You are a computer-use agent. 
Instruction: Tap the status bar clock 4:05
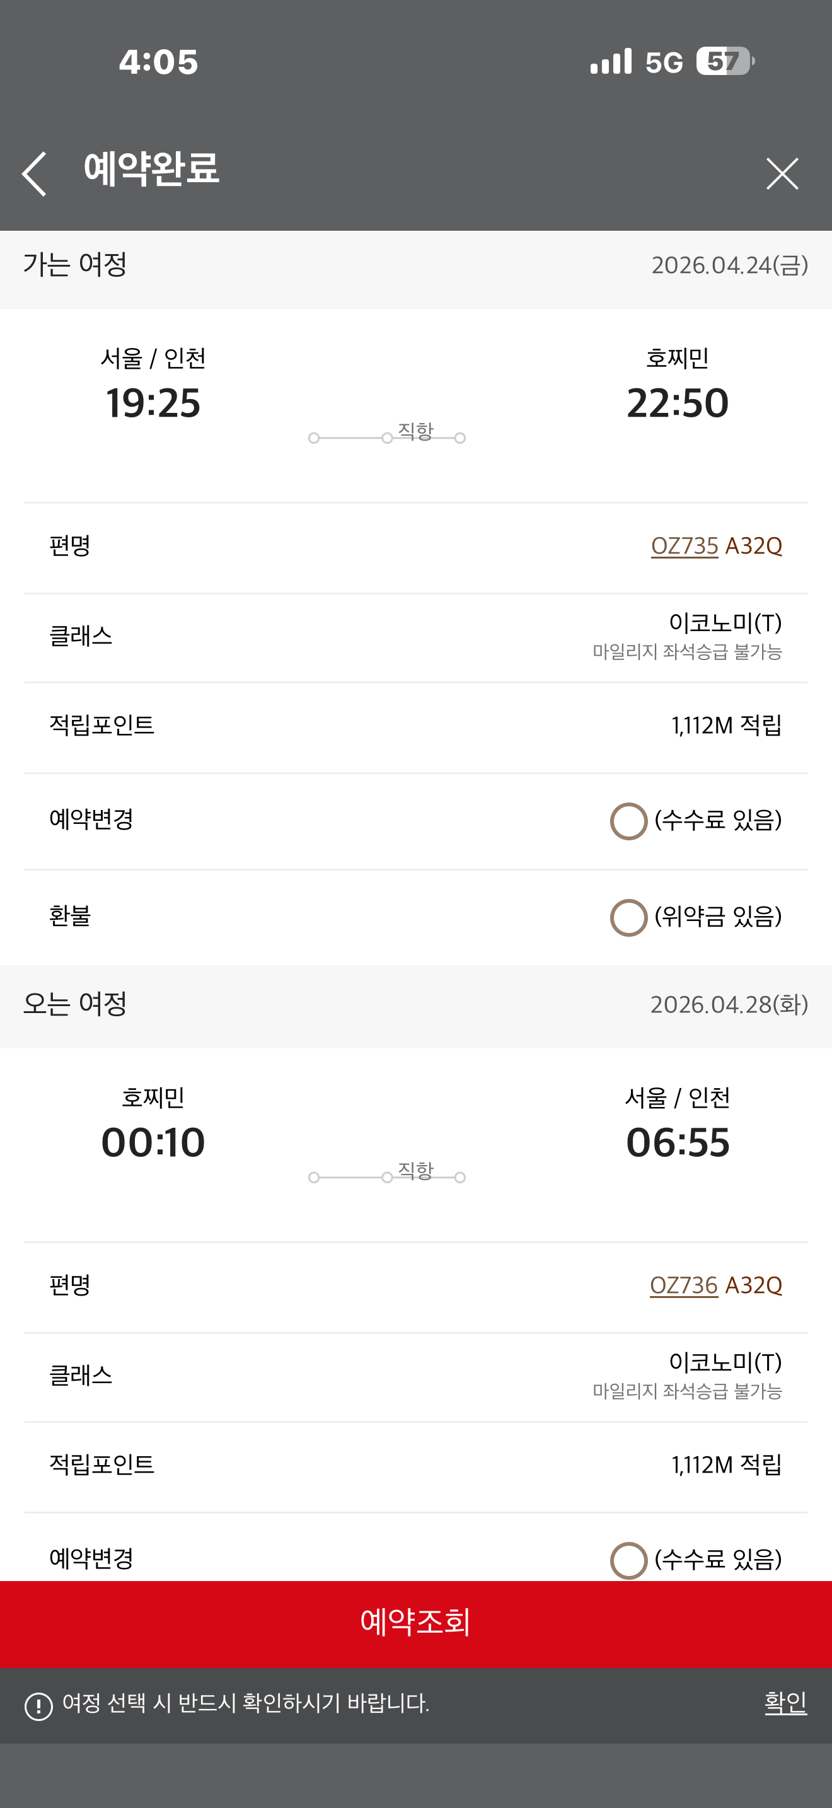[x=159, y=62]
